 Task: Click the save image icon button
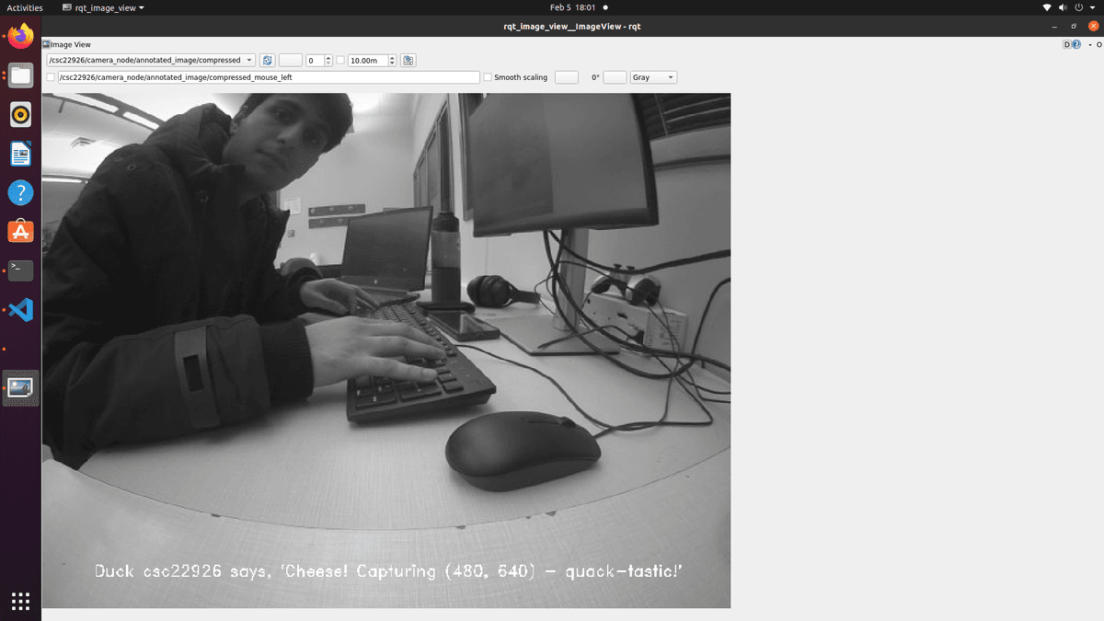408,61
